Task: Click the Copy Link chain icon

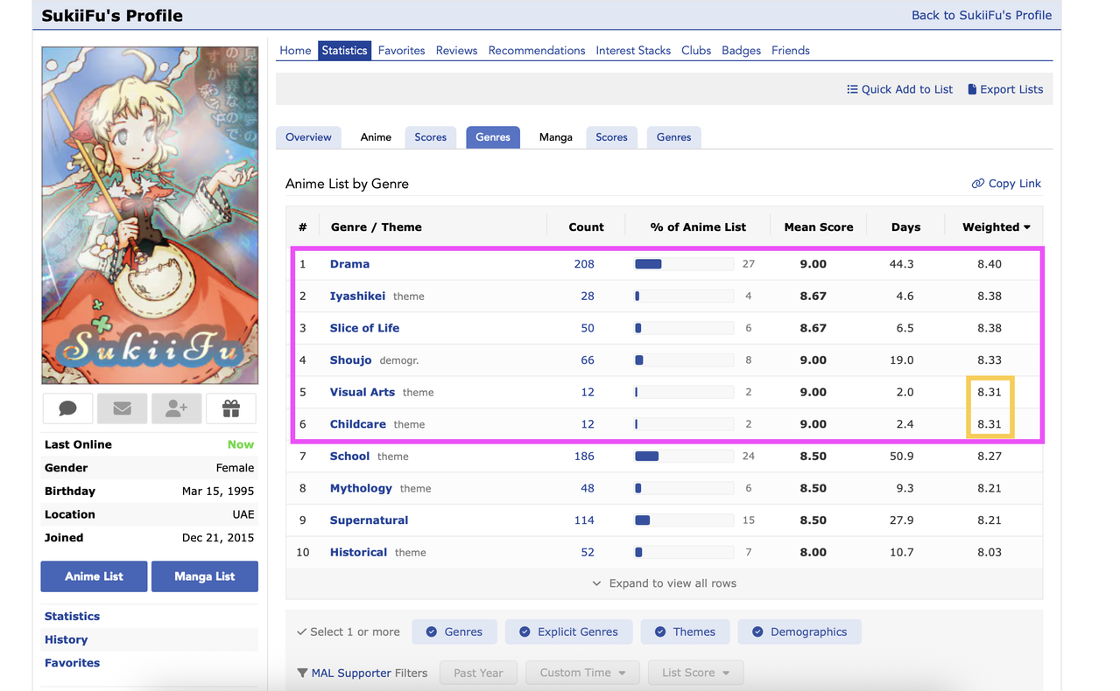Action: (977, 184)
